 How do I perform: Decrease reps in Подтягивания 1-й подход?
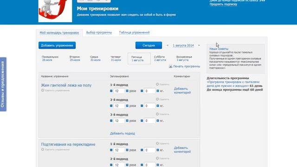pyautogui.click(x=111, y=150)
